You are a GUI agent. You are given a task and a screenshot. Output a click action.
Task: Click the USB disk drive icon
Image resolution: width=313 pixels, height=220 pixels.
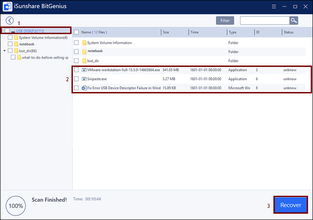pos(13,31)
